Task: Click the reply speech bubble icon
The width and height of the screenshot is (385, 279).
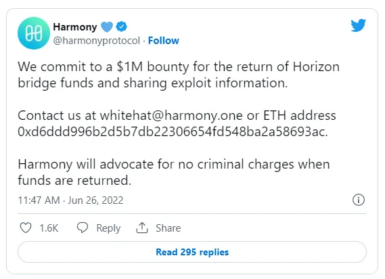Action: [83, 228]
